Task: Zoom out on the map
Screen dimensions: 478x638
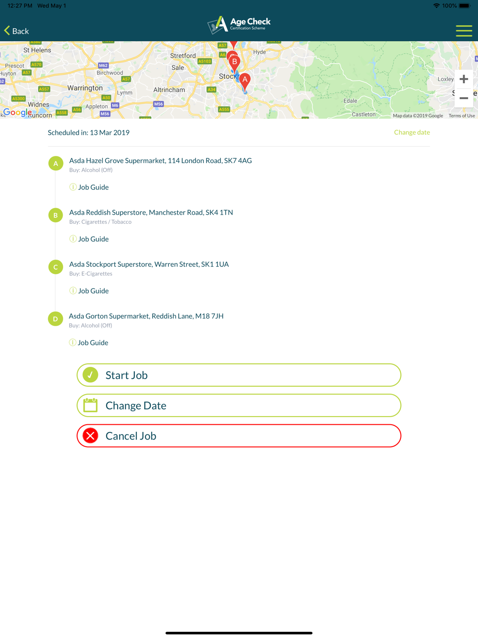Action: (464, 98)
